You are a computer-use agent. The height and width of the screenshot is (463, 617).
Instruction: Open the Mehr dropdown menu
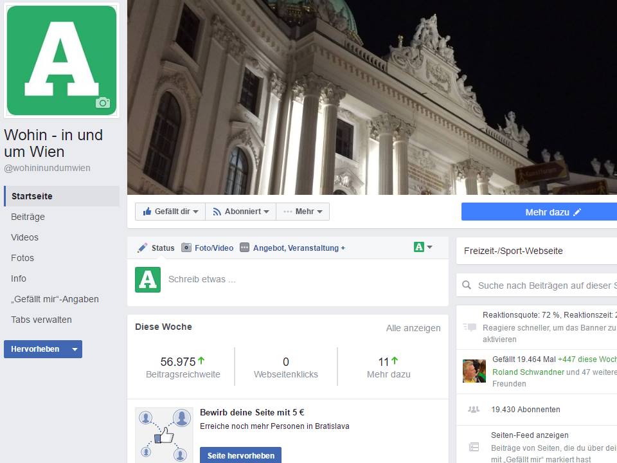(303, 212)
